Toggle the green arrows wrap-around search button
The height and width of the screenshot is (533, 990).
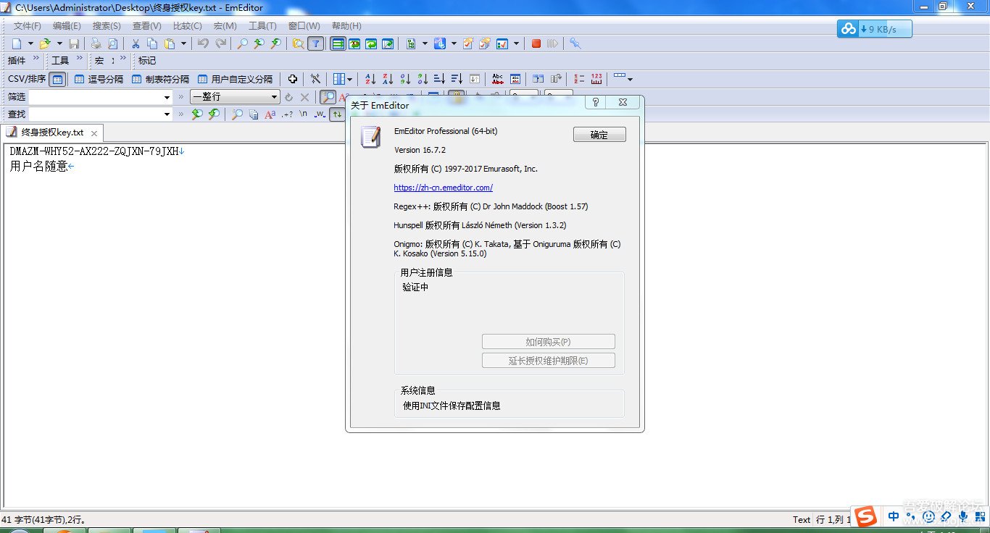(337, 114)
